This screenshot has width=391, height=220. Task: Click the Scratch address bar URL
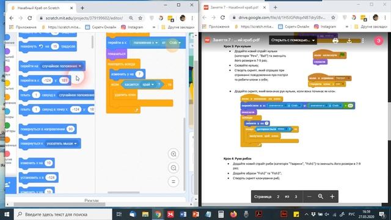[x=84, y=18]
